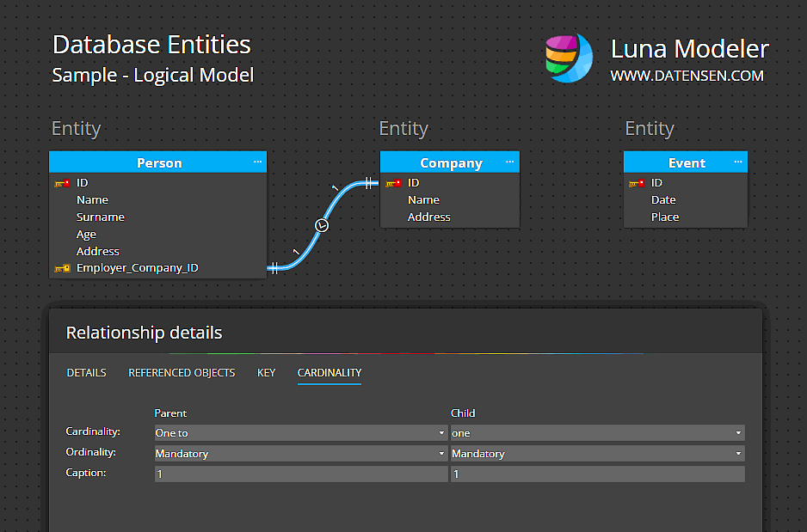The image size is (807, 532).
Task: Open the Event entity ellipsis menu
Action: pyautogui.click(x=737, y=162)
